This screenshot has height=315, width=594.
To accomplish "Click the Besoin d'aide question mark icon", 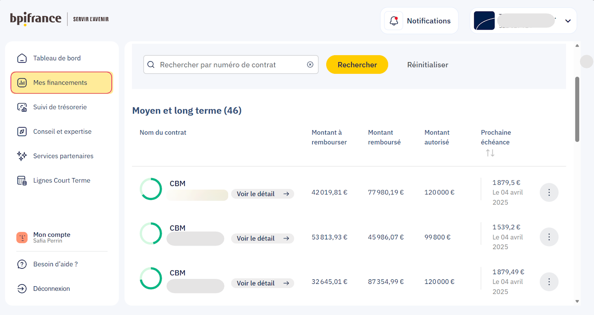I will point(22,264).
